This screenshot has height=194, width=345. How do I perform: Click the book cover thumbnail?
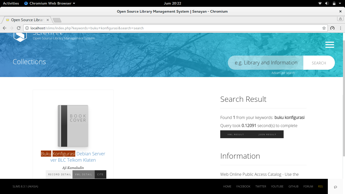(73, 126)
